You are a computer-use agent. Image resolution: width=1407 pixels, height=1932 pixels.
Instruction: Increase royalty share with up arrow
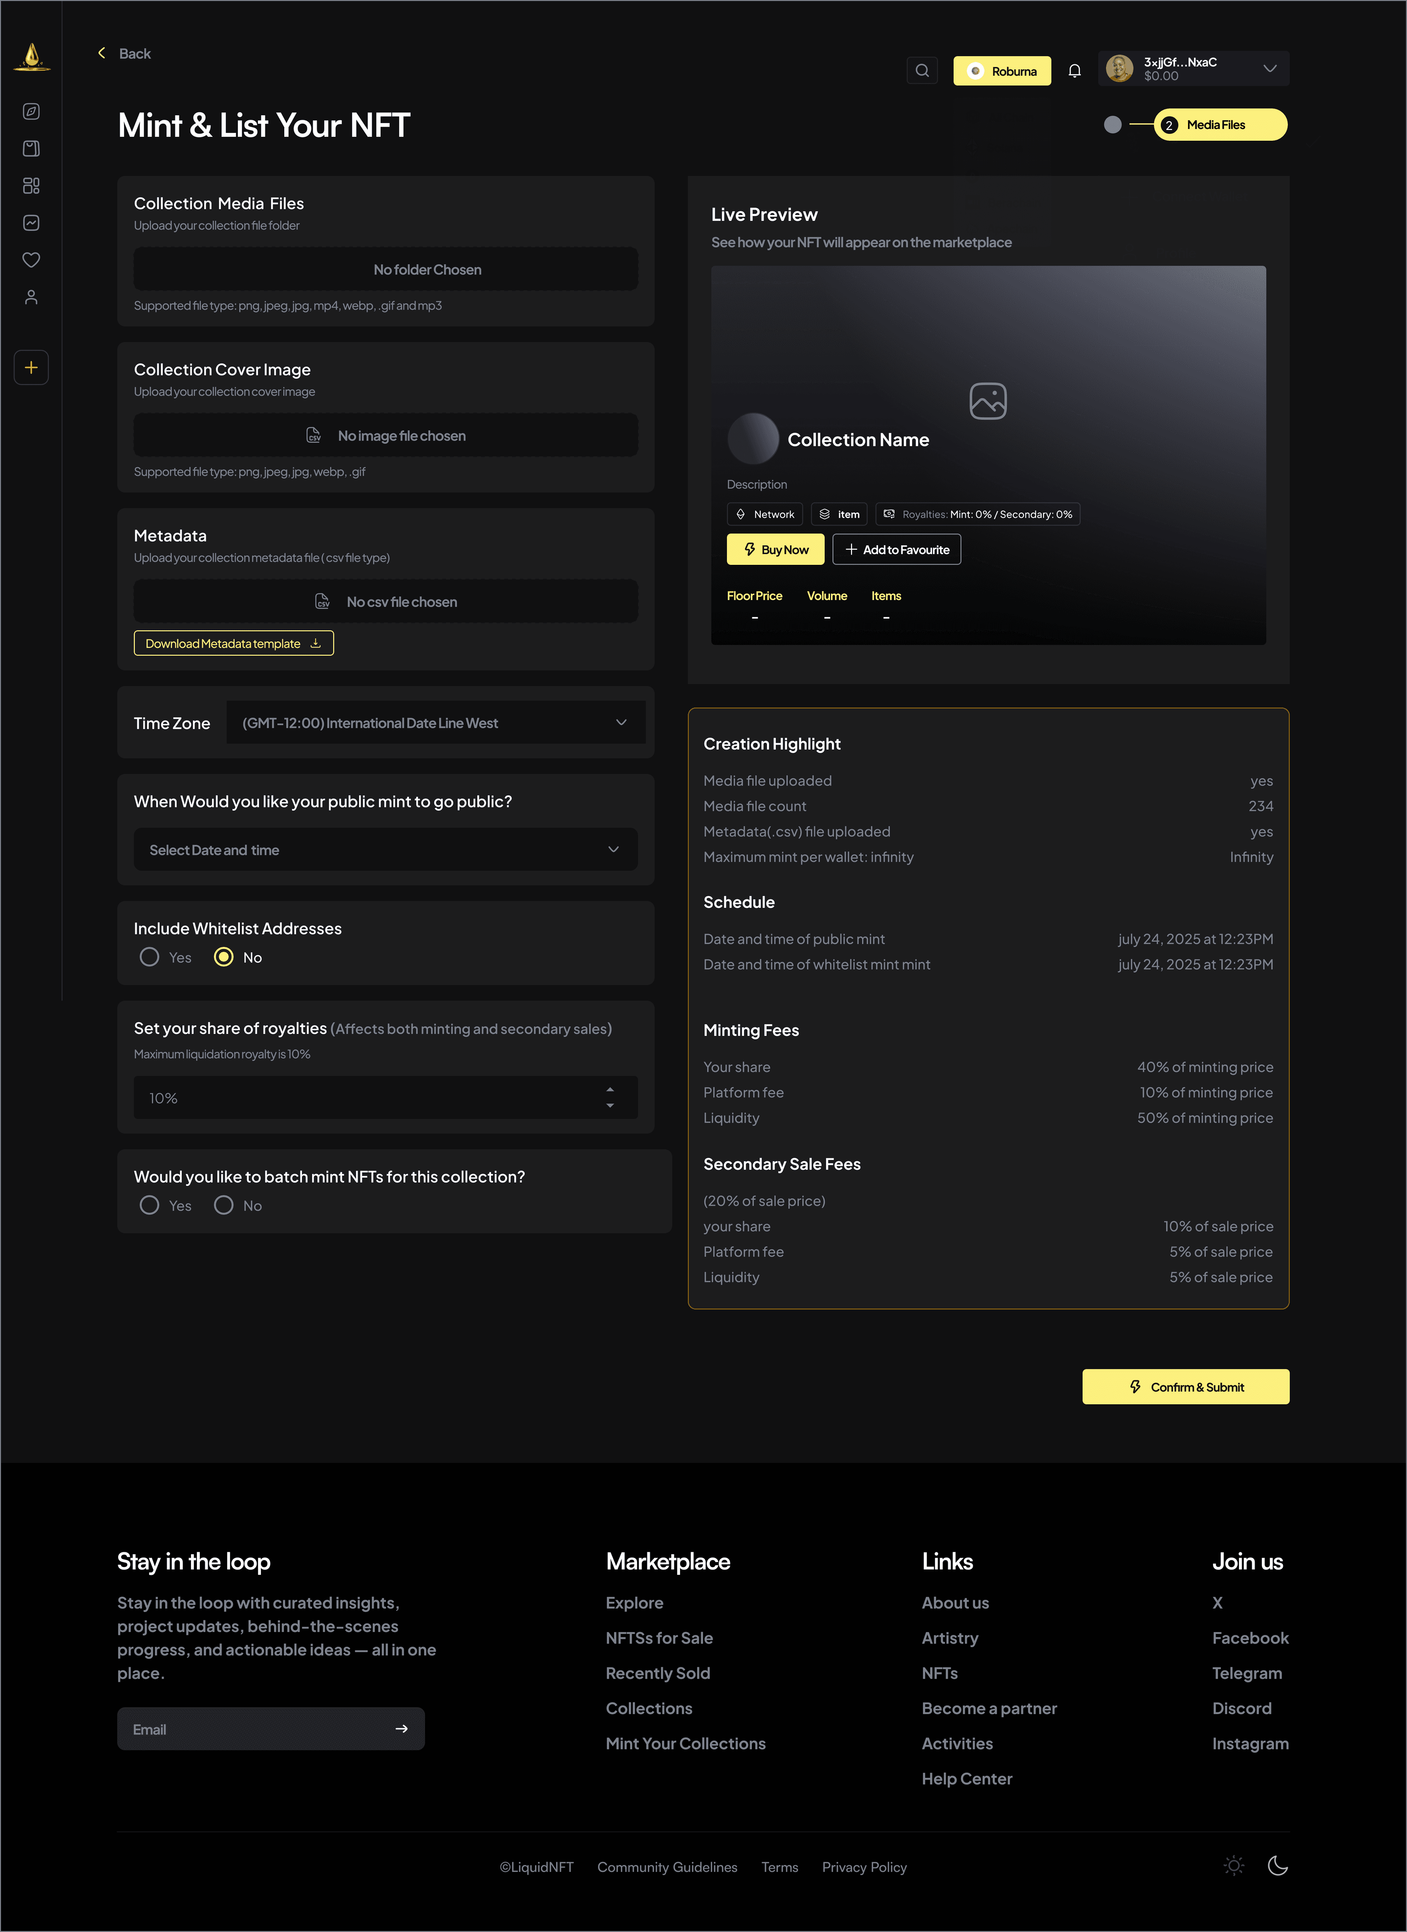click(x=610, y=1090)
